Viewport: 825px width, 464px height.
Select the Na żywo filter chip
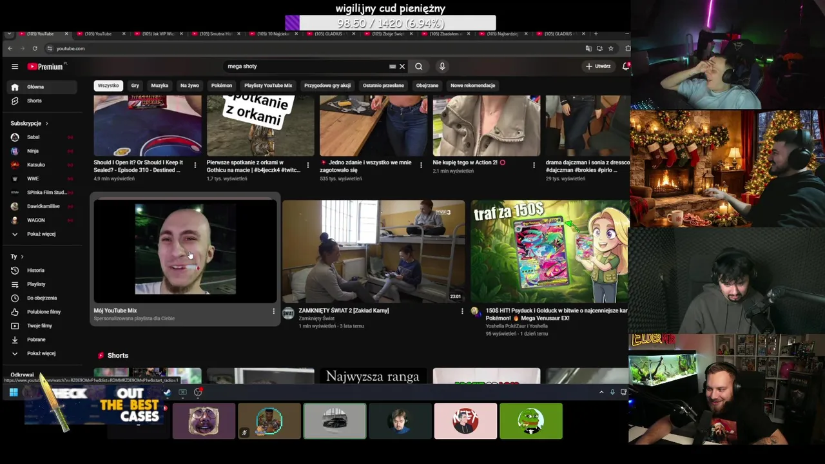point(189,85)
